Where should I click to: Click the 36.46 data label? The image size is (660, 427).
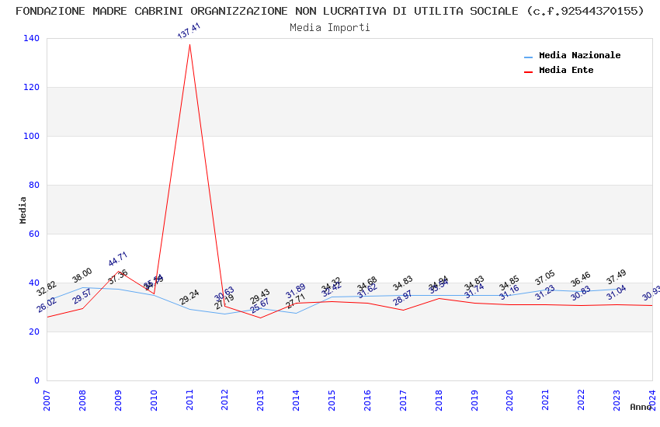coord(581,279)
